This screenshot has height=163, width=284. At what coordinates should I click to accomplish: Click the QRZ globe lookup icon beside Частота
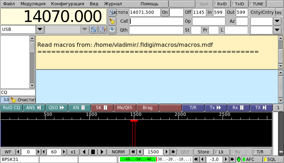(112, 12)
